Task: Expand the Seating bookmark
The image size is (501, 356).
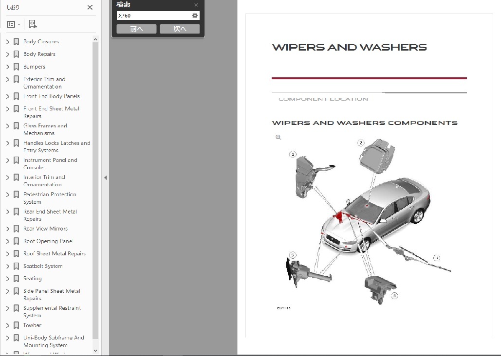Action: 8,279
